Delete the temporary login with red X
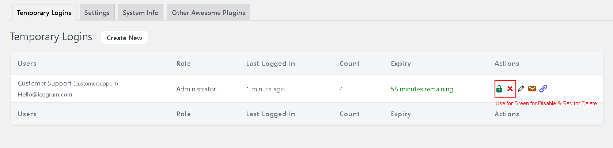 (510, 89)
